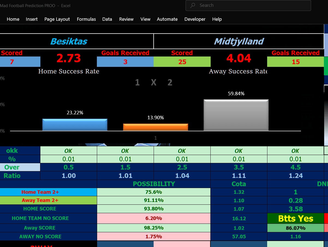The image size is (328, 247).
Task: Click the gray 59.84% chart bar
Action: [236, 115]
